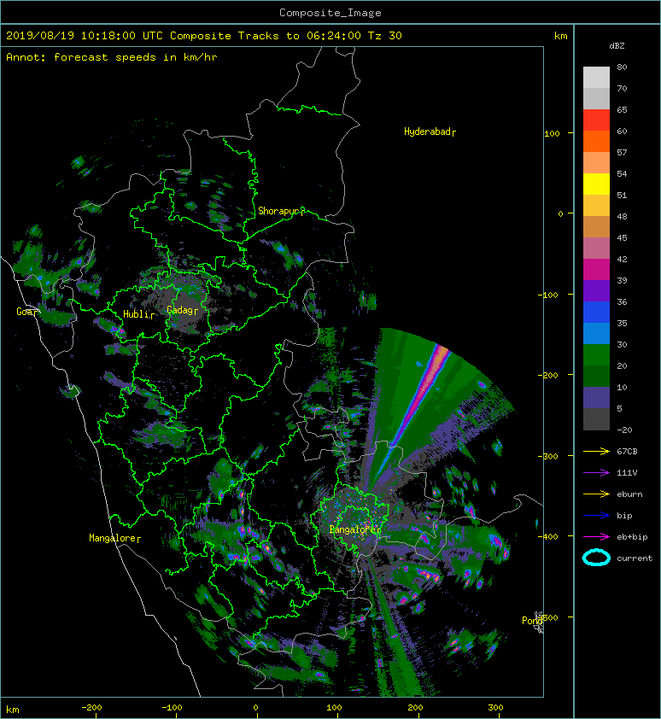
Task: Click the light grey 80 dBZ swatch
Action: (596, 77)
